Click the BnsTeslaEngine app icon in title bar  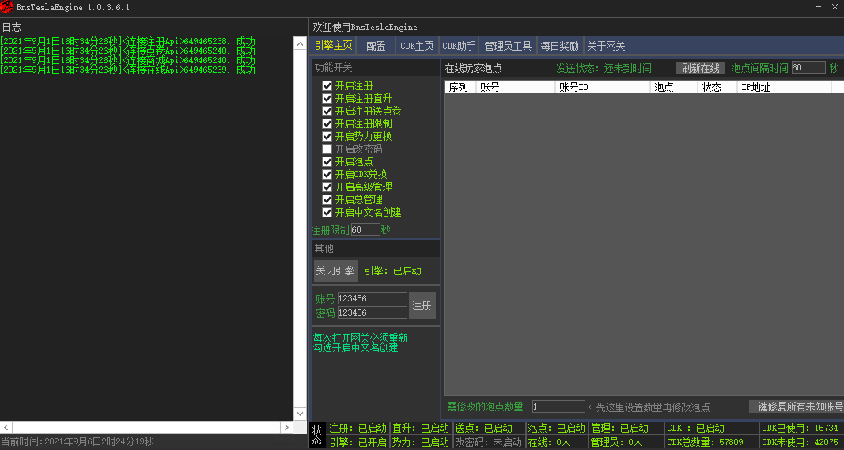[7, 7]
